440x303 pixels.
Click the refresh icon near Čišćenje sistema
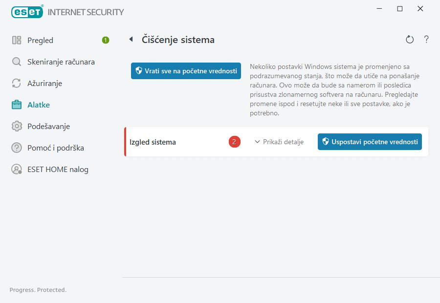(x=410, y=39)
